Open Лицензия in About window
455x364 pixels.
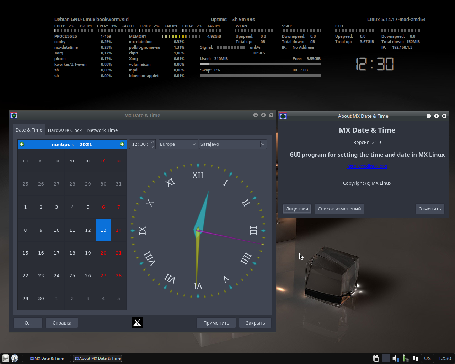coord(297,209)
